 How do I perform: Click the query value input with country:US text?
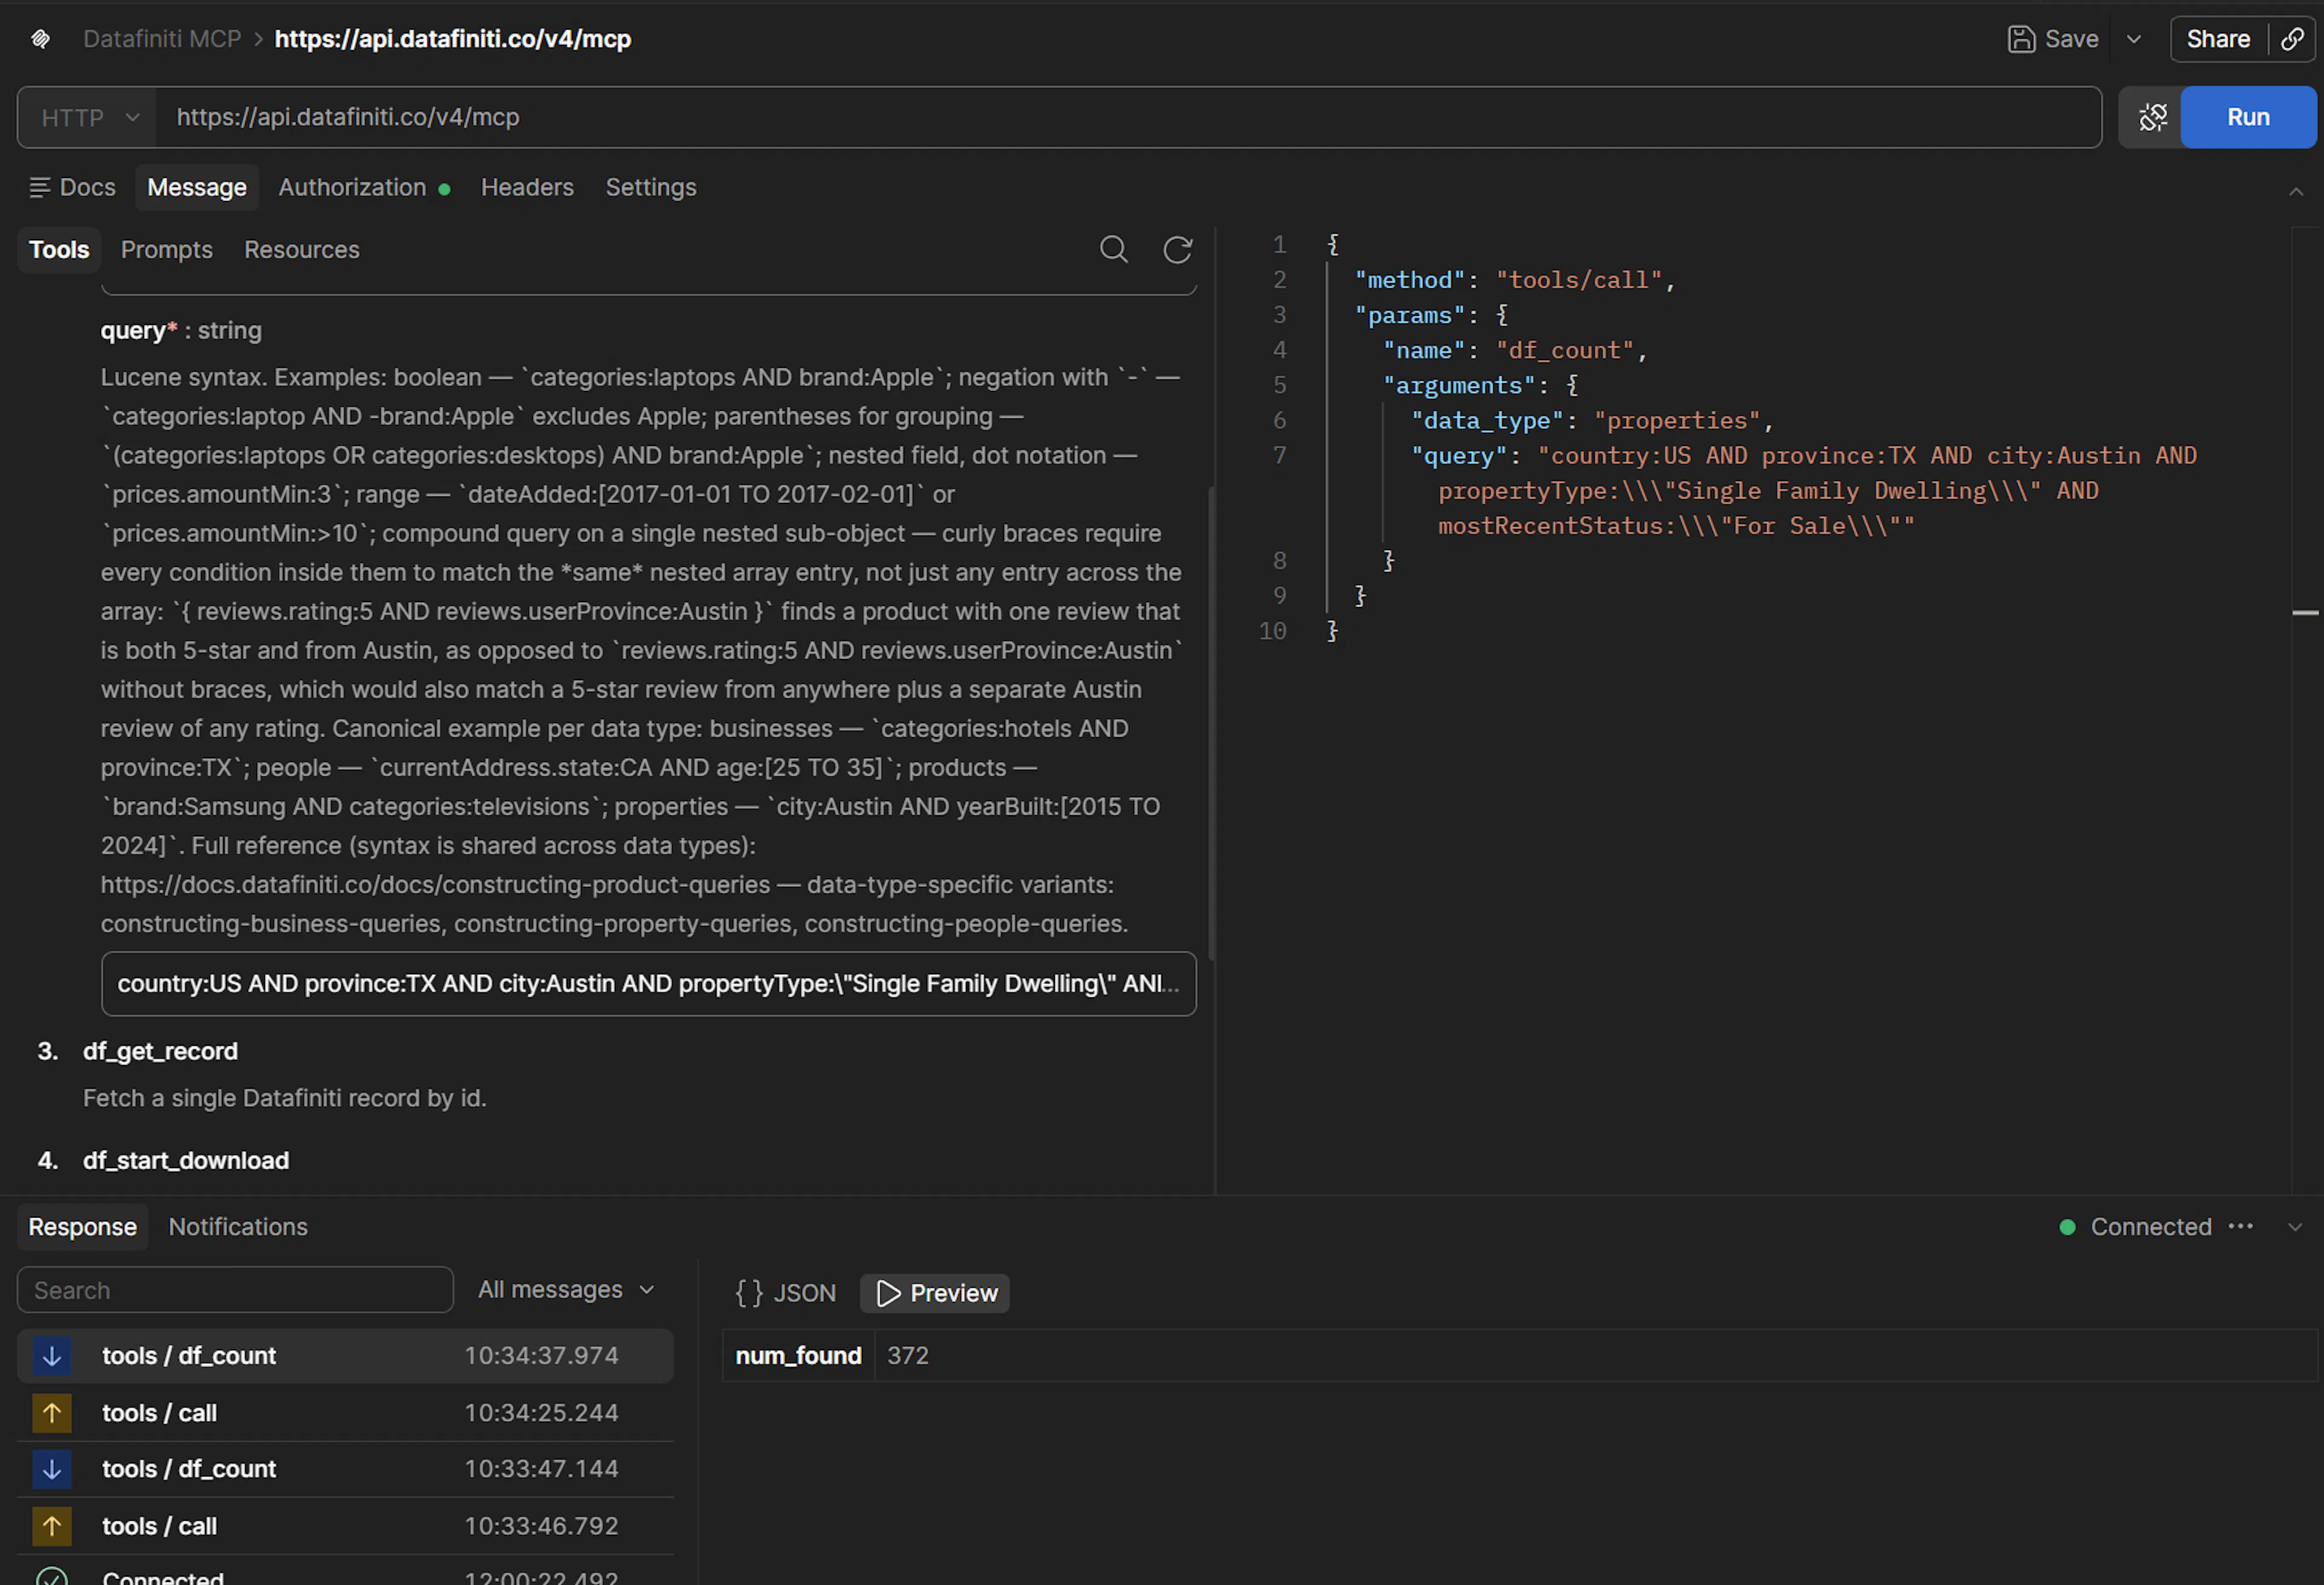pyautogui.click(x=649, y=984)
